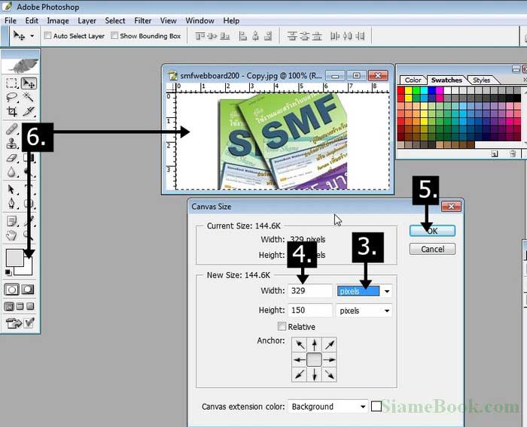Click Distribute Top Edges icon
The width and height of the screenshot is (527, 427).
(x=292, y=36)
